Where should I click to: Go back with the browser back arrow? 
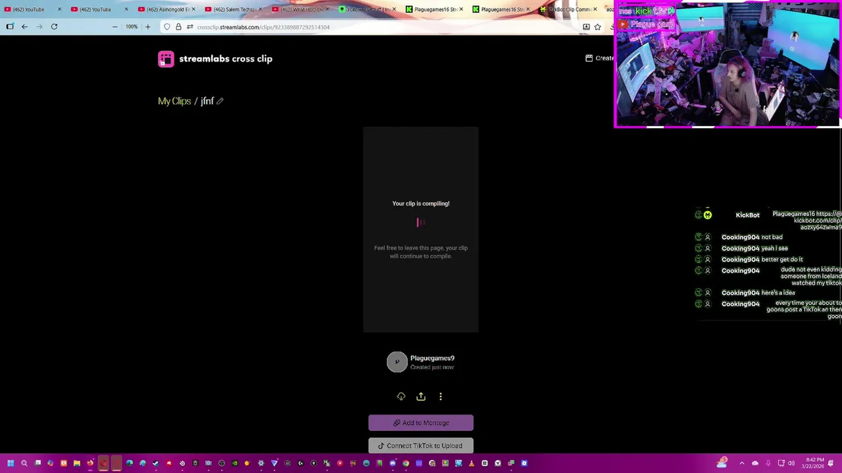click(x=24, y=27)
